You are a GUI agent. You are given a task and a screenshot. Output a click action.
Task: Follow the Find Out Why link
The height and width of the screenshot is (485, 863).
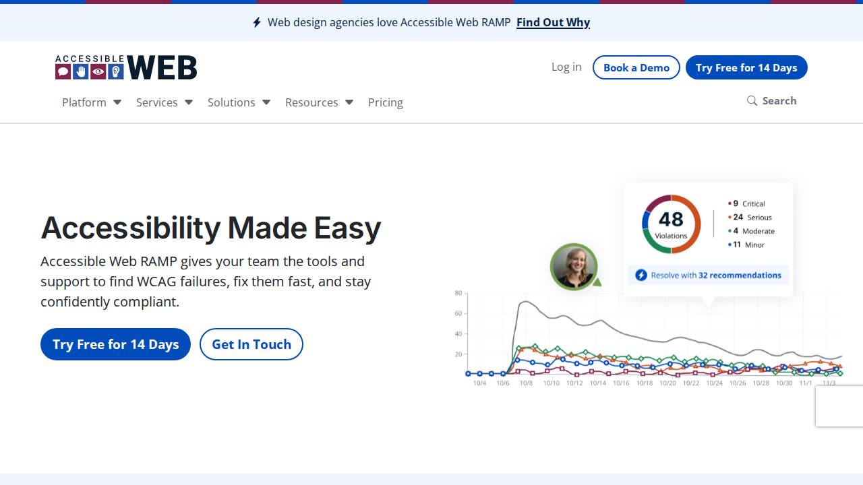(x=553, y=22)
